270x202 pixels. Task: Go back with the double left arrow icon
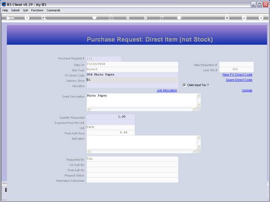pyautogui.click(x=128, y=18)
